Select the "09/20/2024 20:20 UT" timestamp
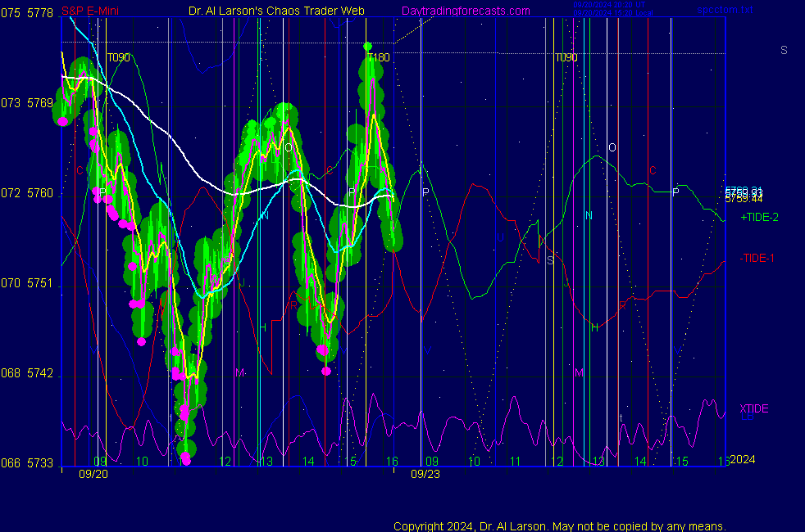This screenshot has height=532, width=805. click(609, 5)
